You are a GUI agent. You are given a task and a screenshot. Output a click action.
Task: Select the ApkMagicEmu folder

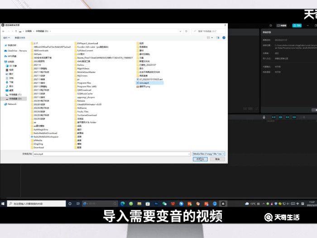coord(39,130)
